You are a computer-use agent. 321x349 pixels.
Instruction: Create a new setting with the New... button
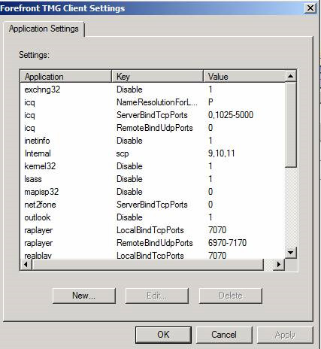pyautogui.click(x=84, y=296)
